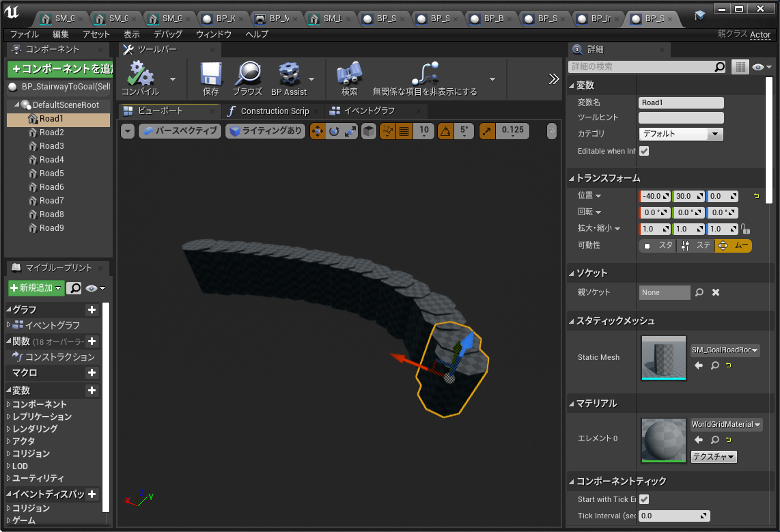The height and width of the screenshot is (532, 780).
Task: Find Static Mesh in content browser icon
Action: coord(715,365)
